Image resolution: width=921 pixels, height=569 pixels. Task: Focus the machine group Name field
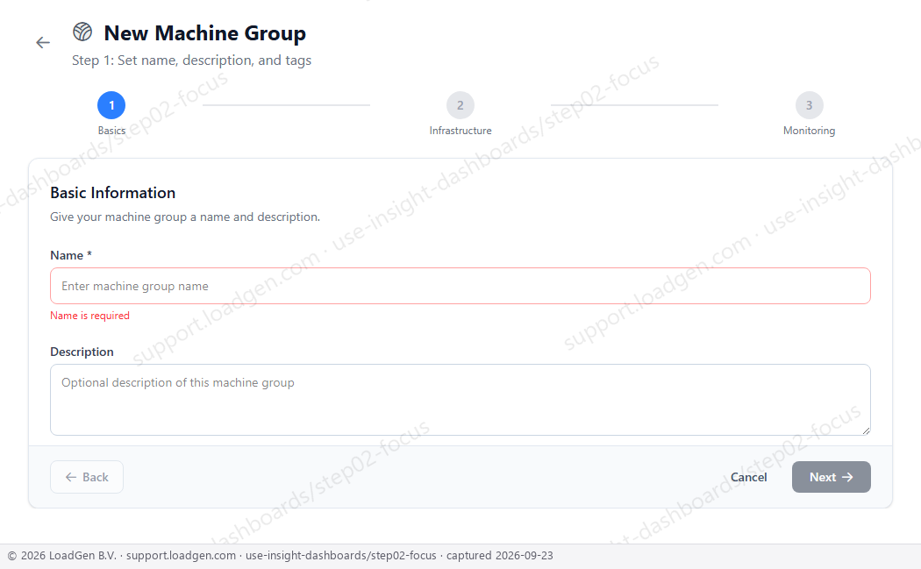[460, 286]
